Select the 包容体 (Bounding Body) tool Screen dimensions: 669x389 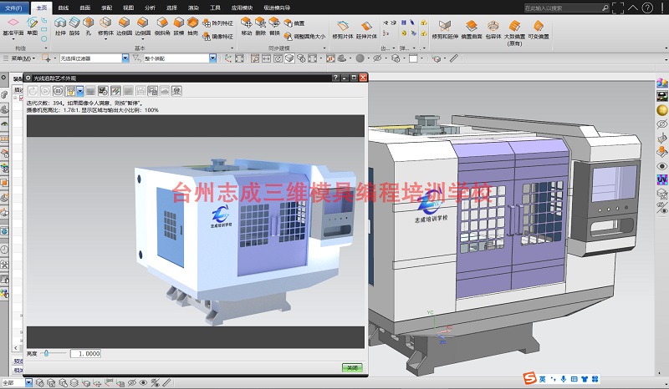coord(493,30)
